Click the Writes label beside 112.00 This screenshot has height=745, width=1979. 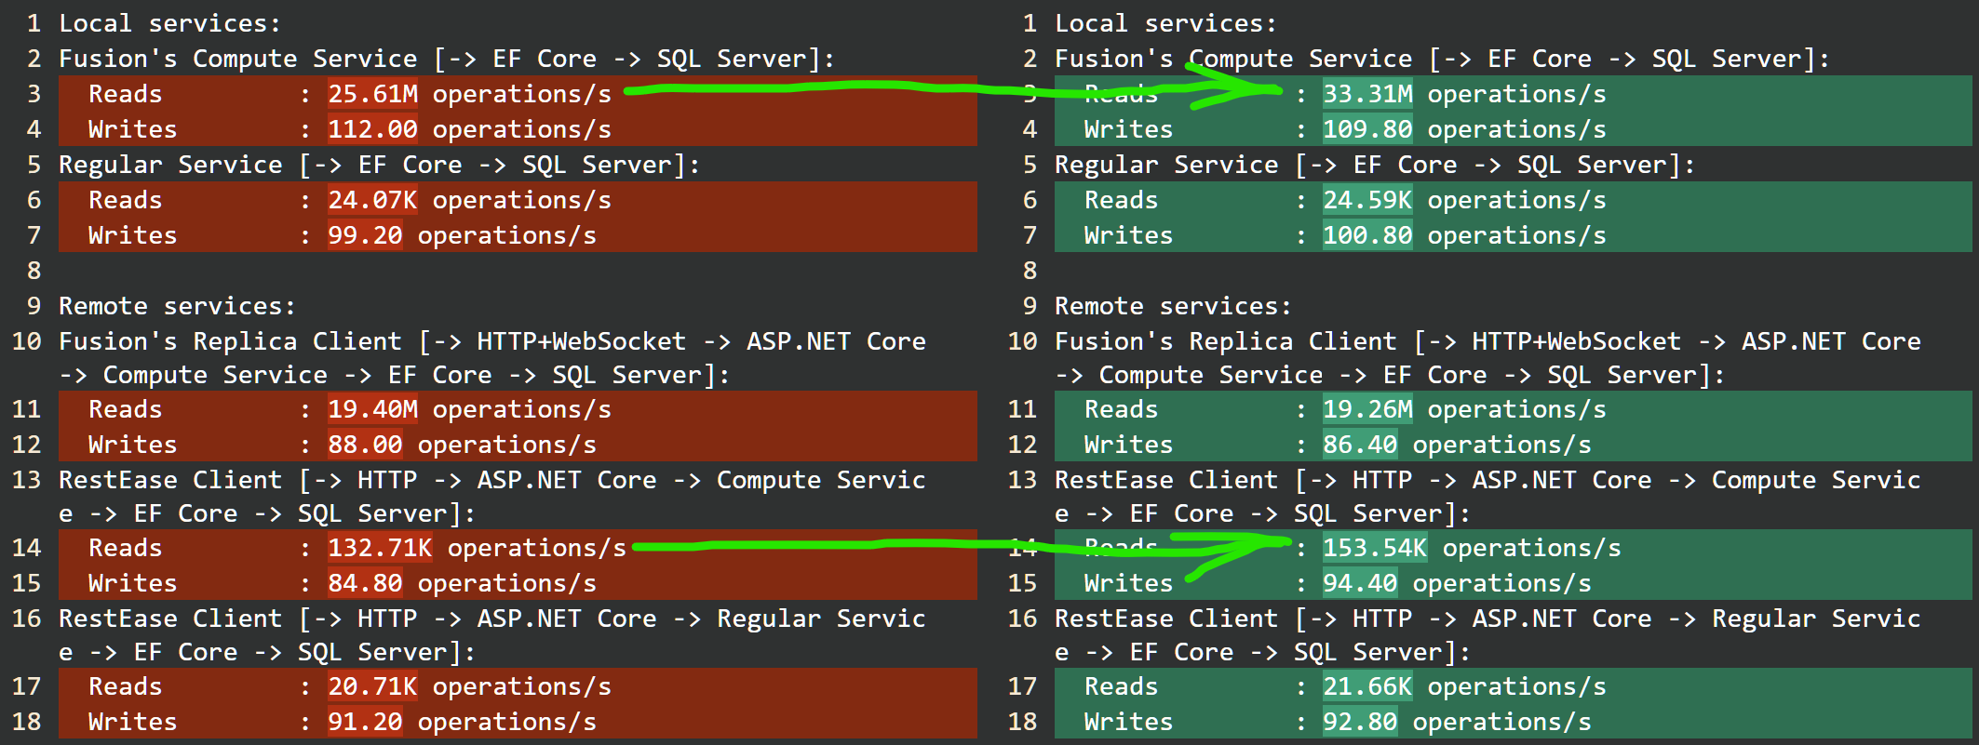133,129
